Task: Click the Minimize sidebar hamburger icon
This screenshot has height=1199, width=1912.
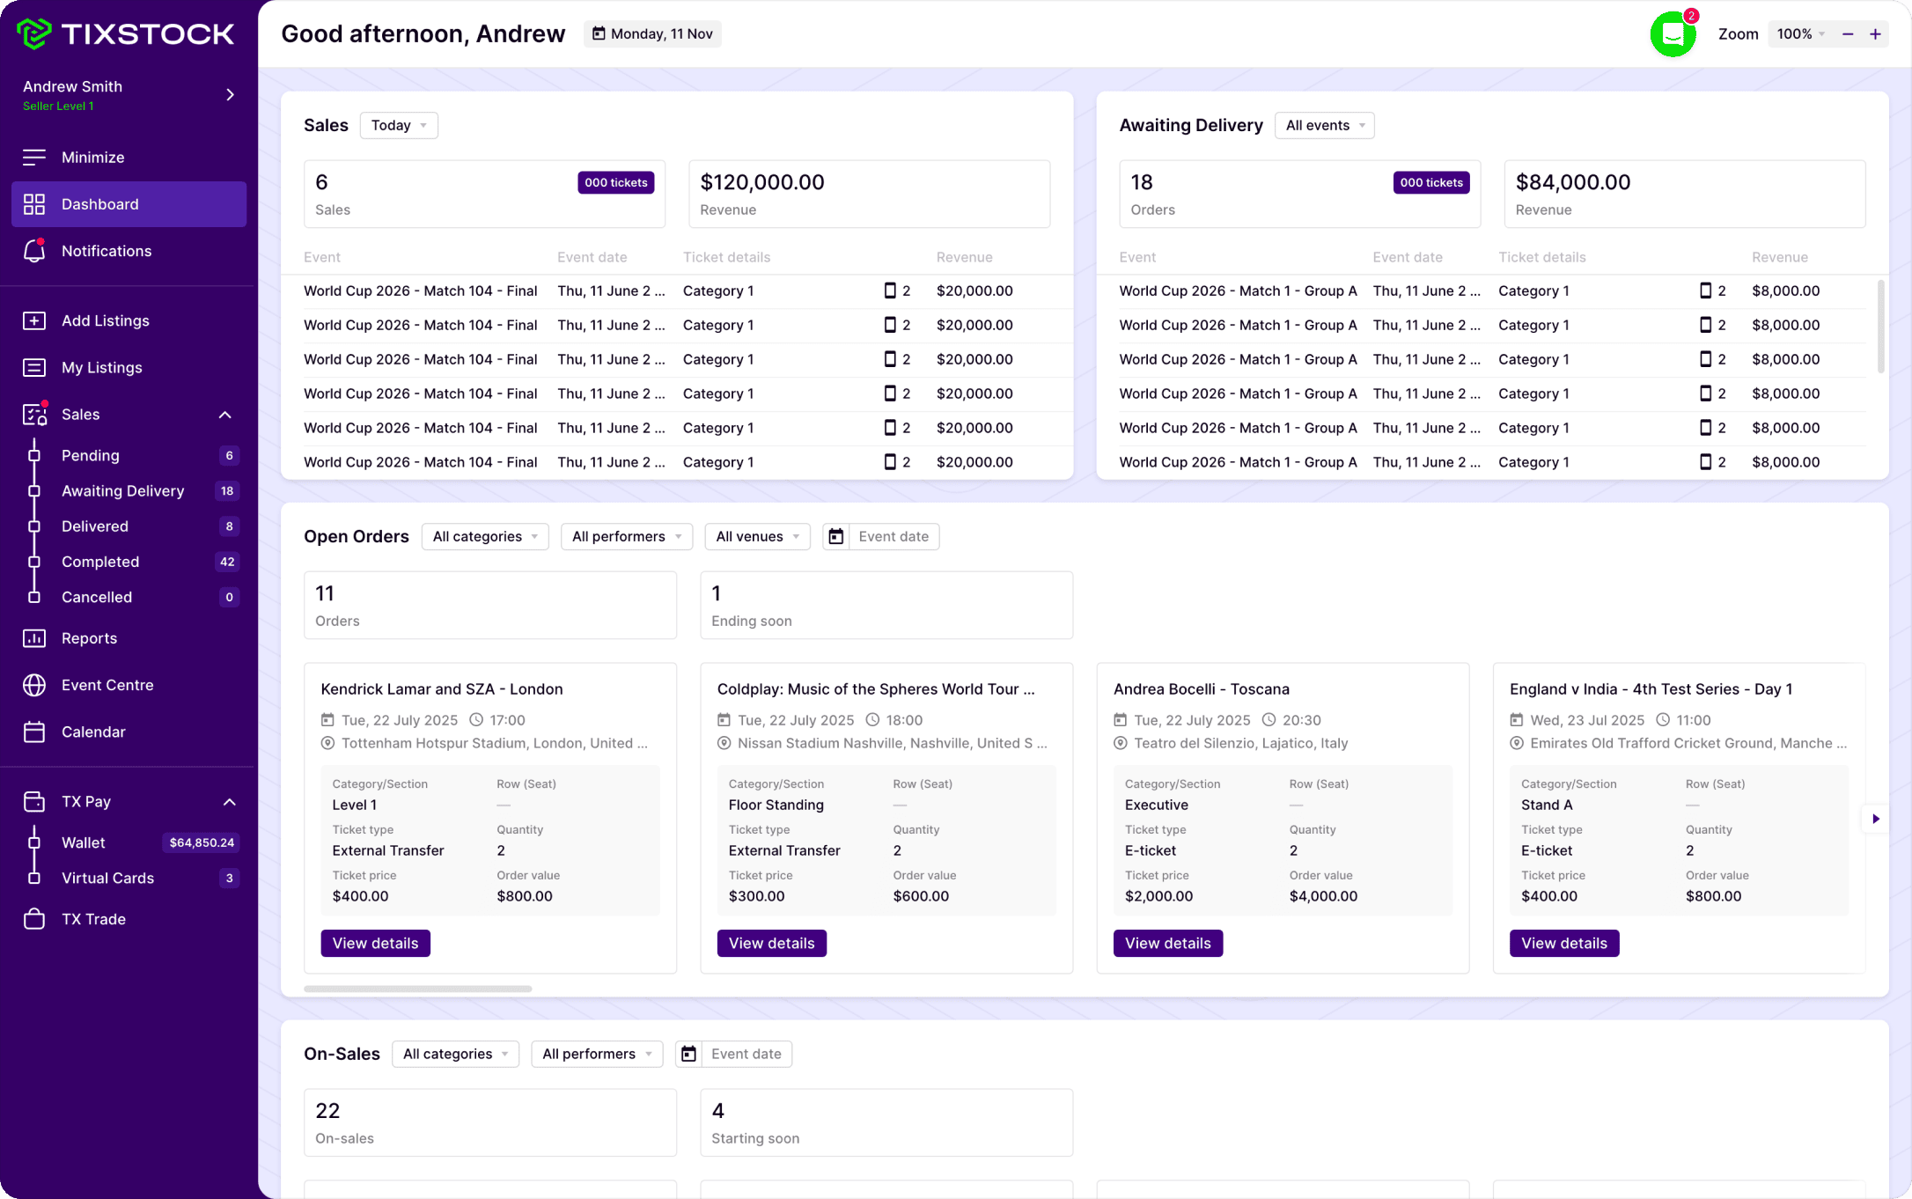Action: tap(34, 158)
